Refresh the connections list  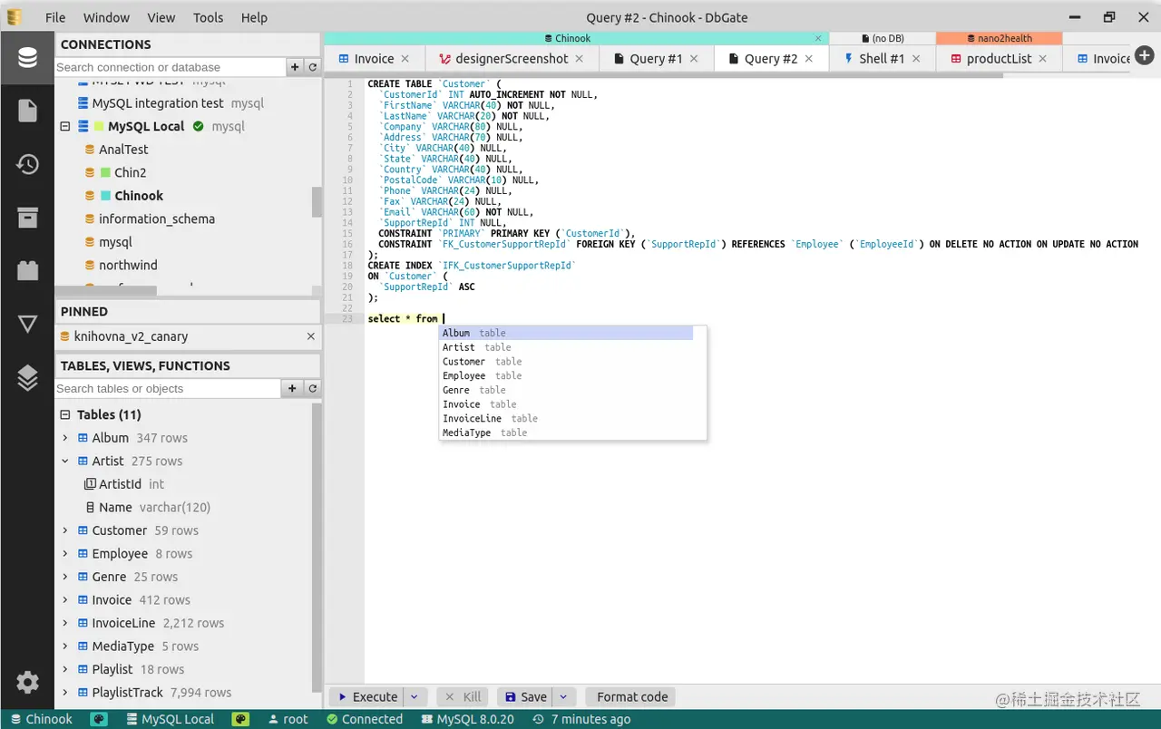(x=313, y=67)
